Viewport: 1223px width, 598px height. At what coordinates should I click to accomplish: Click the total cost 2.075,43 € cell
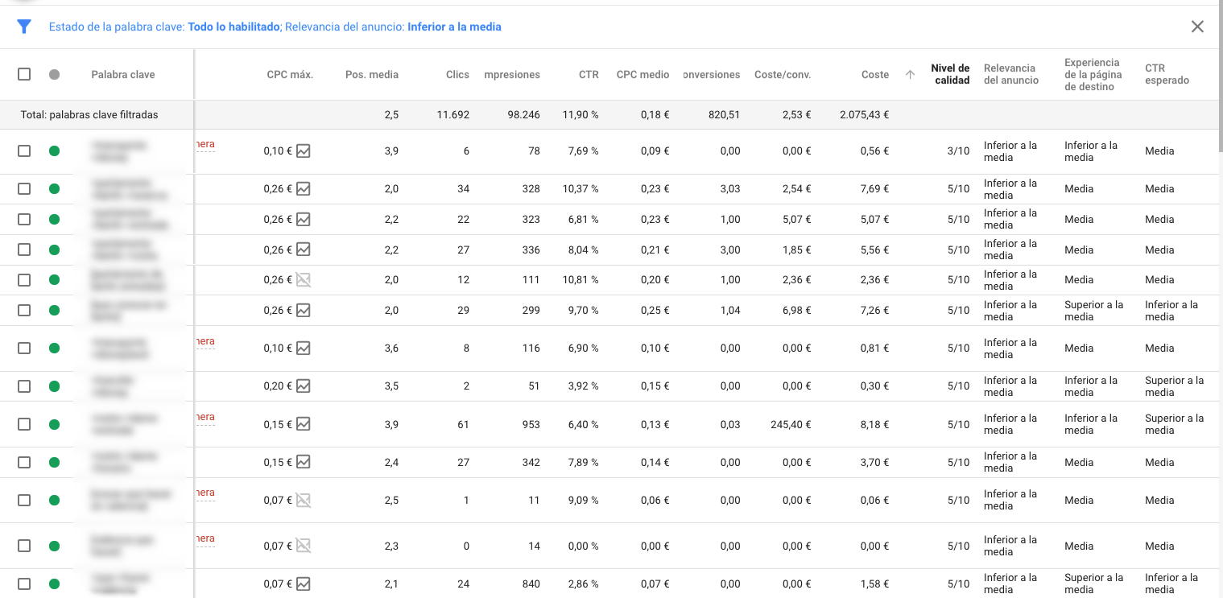coord(864,115)
